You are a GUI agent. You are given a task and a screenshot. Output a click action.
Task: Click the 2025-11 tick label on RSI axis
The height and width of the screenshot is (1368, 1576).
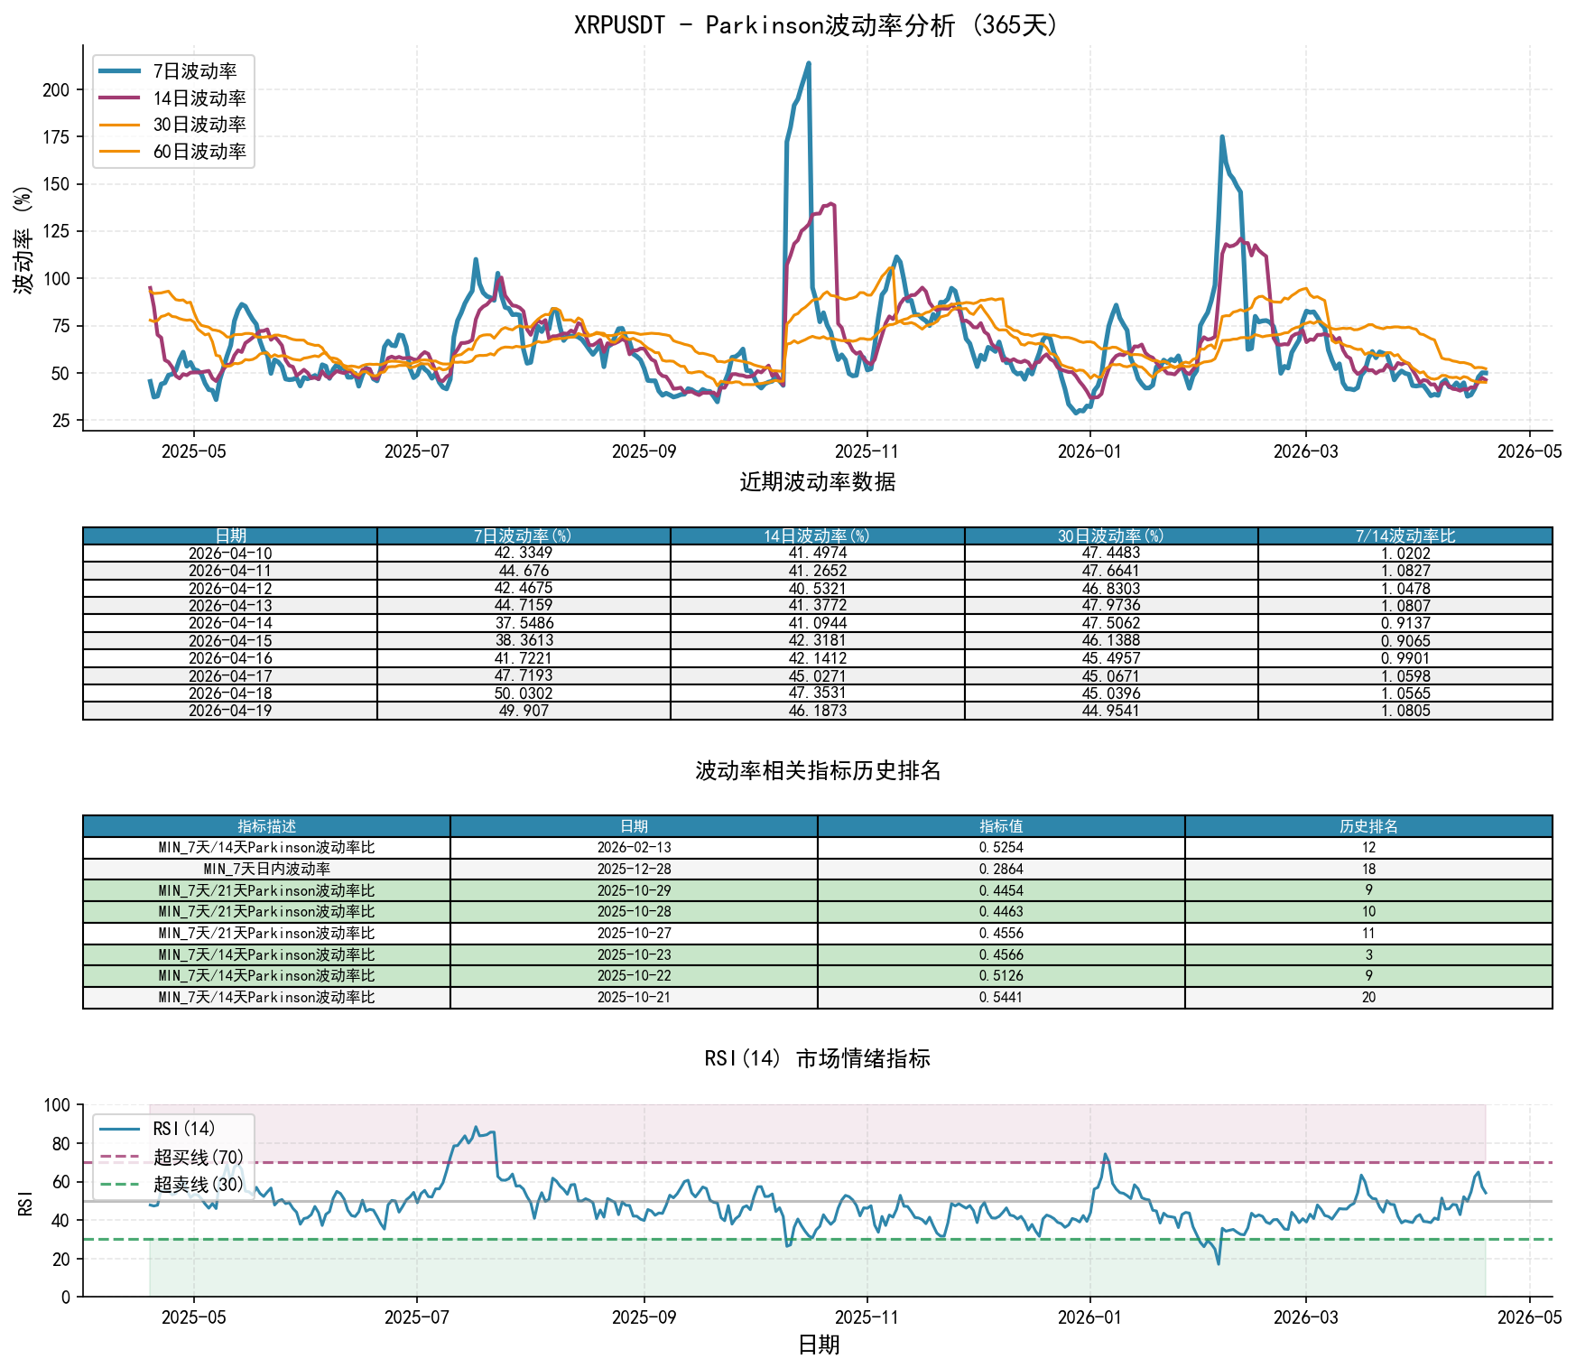pos(867,1317)
